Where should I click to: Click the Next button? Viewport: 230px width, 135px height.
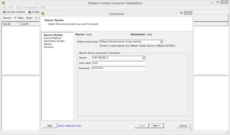tap(156, 126)
